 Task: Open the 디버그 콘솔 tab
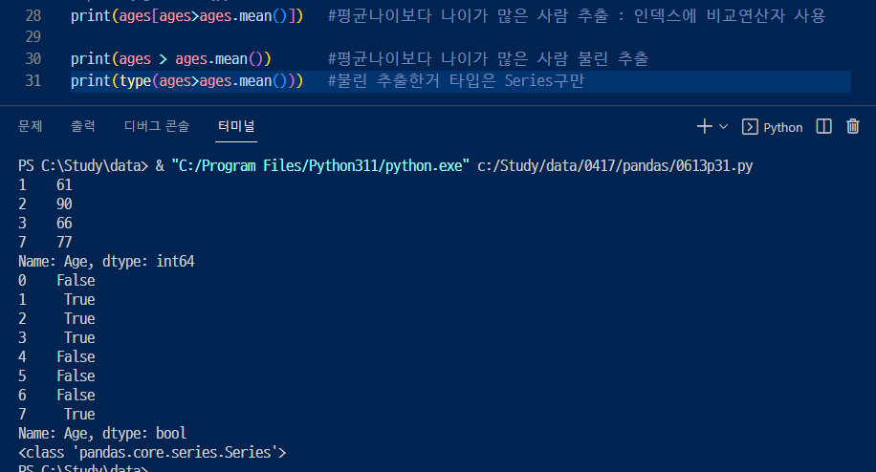coord(157,126)
